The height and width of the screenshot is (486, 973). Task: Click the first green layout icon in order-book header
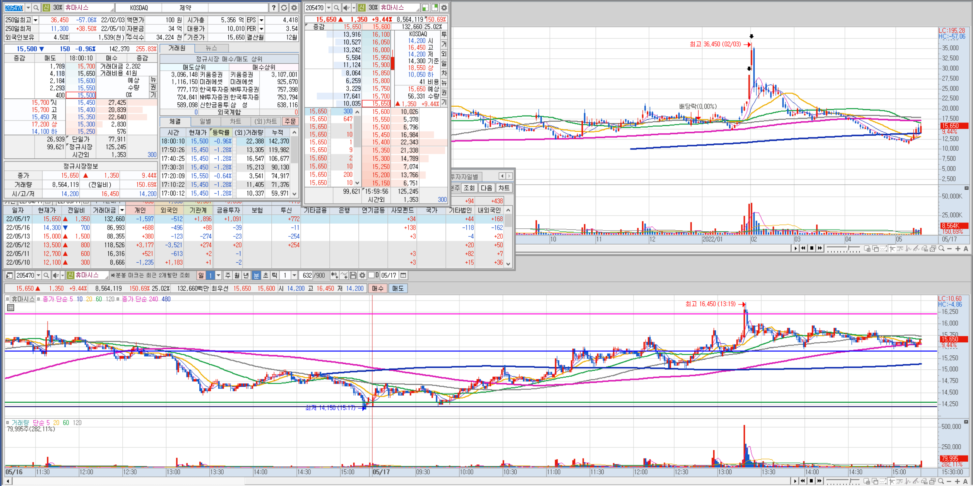[x=425, y=8]
